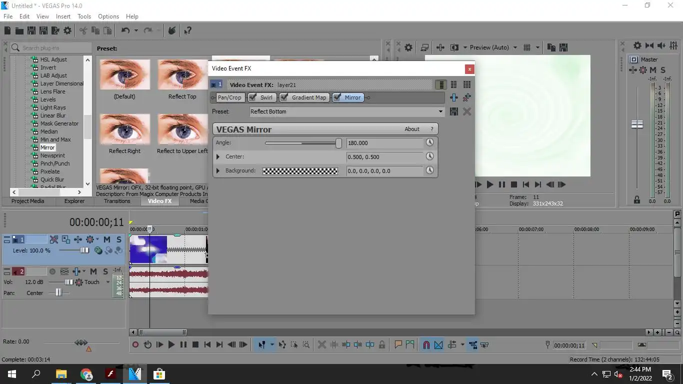
Task: Expand the Background parameter
Action: [218, 171]
